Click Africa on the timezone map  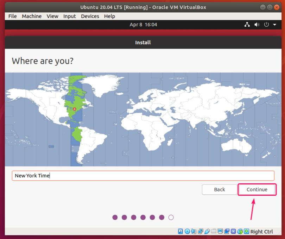147,131
